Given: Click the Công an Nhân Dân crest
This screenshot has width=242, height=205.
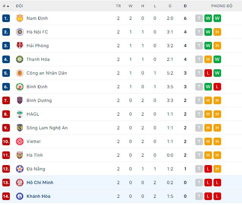Looking at the screenshot, I should [x=19, y=73].
